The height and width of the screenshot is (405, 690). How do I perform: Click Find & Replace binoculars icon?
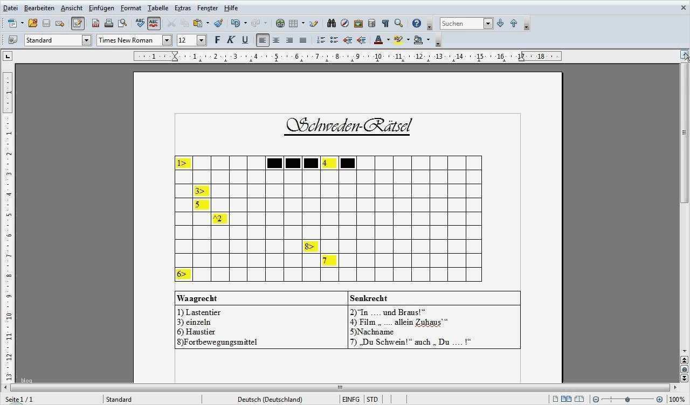[x=331, y=23]
